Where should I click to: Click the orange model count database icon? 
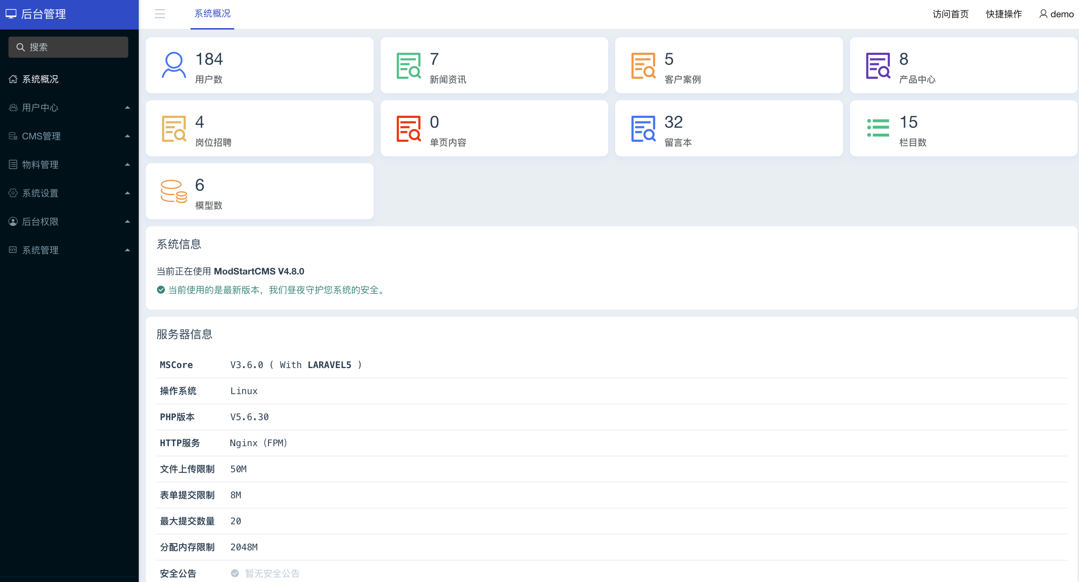(173, 191)
